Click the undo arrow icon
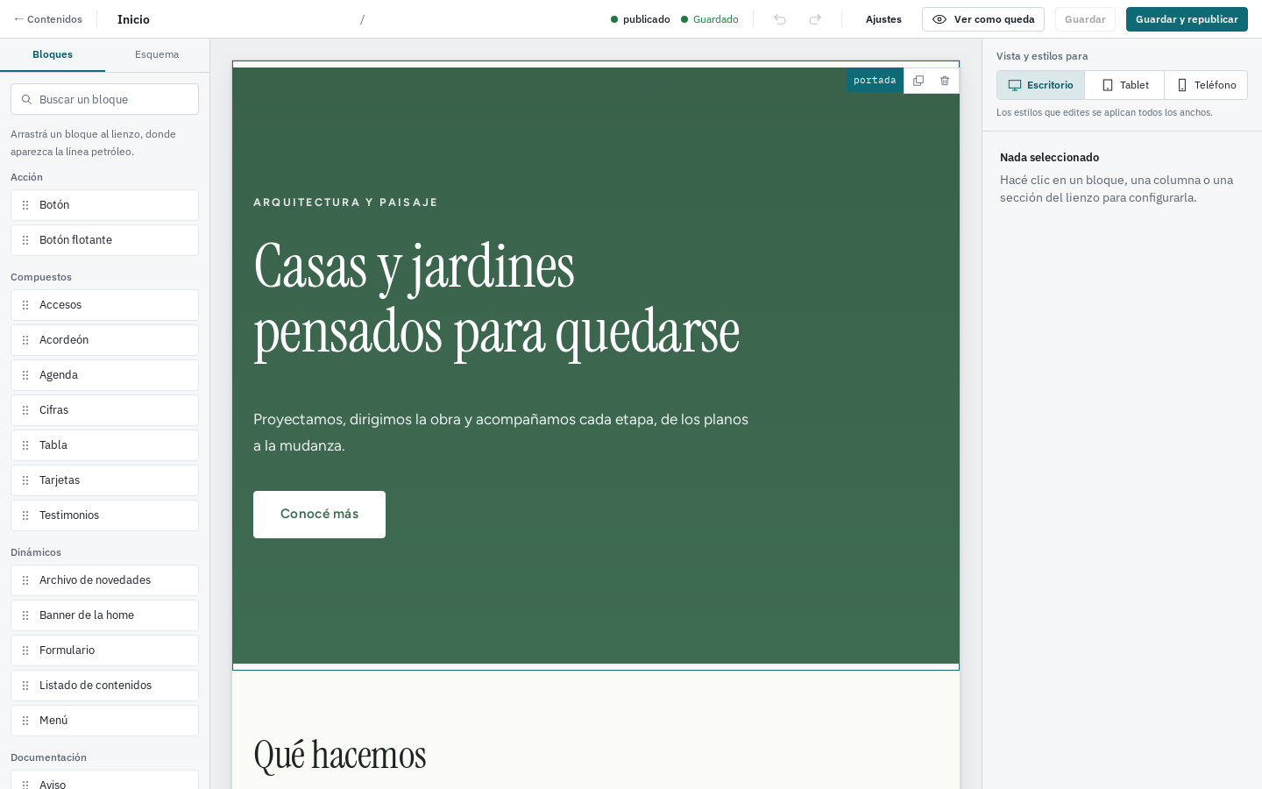1262x789 pixels. point(780,19)
